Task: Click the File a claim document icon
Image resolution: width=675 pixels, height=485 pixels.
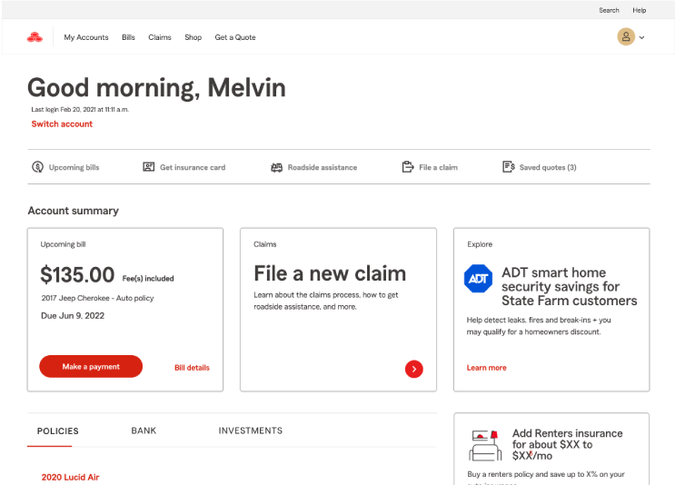Action: (x=408, y=167)
